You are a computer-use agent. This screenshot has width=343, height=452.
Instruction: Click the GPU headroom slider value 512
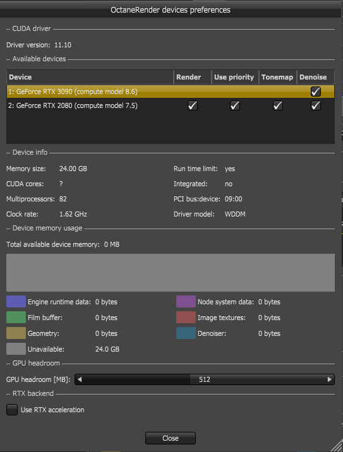[205, 379]
